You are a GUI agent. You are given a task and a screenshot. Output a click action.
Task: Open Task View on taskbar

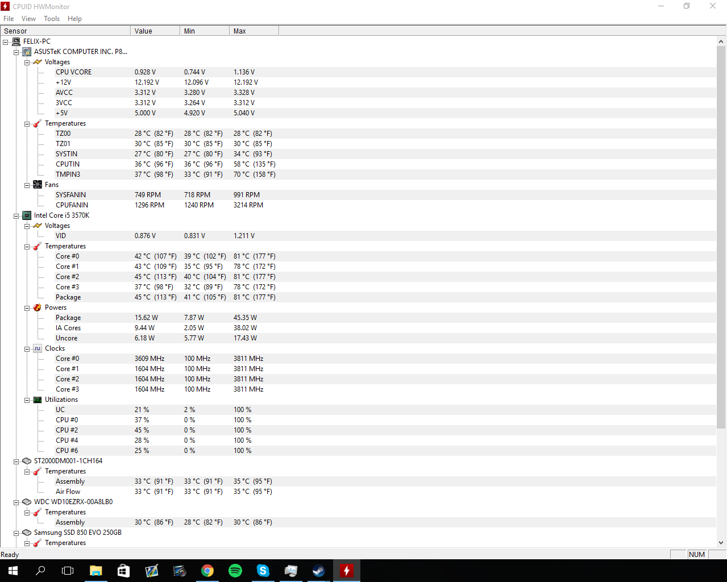click(x=68, y=571)
